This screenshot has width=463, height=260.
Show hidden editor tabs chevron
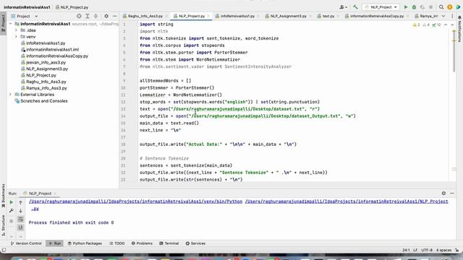pyautogui.click(x=443, y=16)
